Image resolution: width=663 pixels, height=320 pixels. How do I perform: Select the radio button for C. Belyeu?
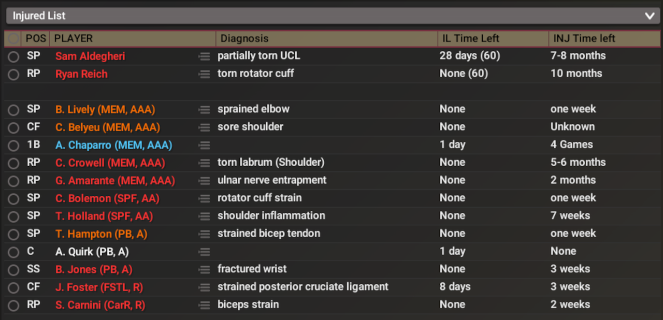13,127
